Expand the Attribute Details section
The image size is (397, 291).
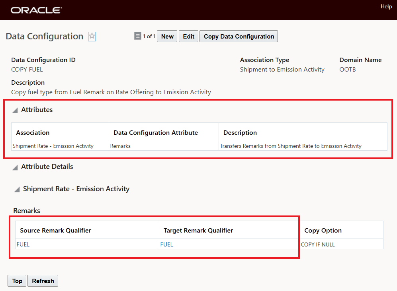14,167
